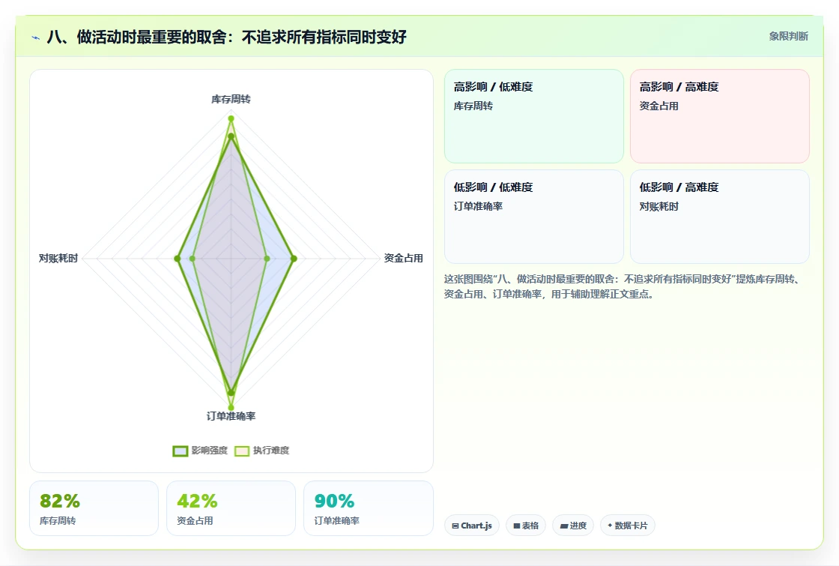Click the 90% 订单准确率 stat card
The image size is (839, 566).
click(x=369, y=508)
